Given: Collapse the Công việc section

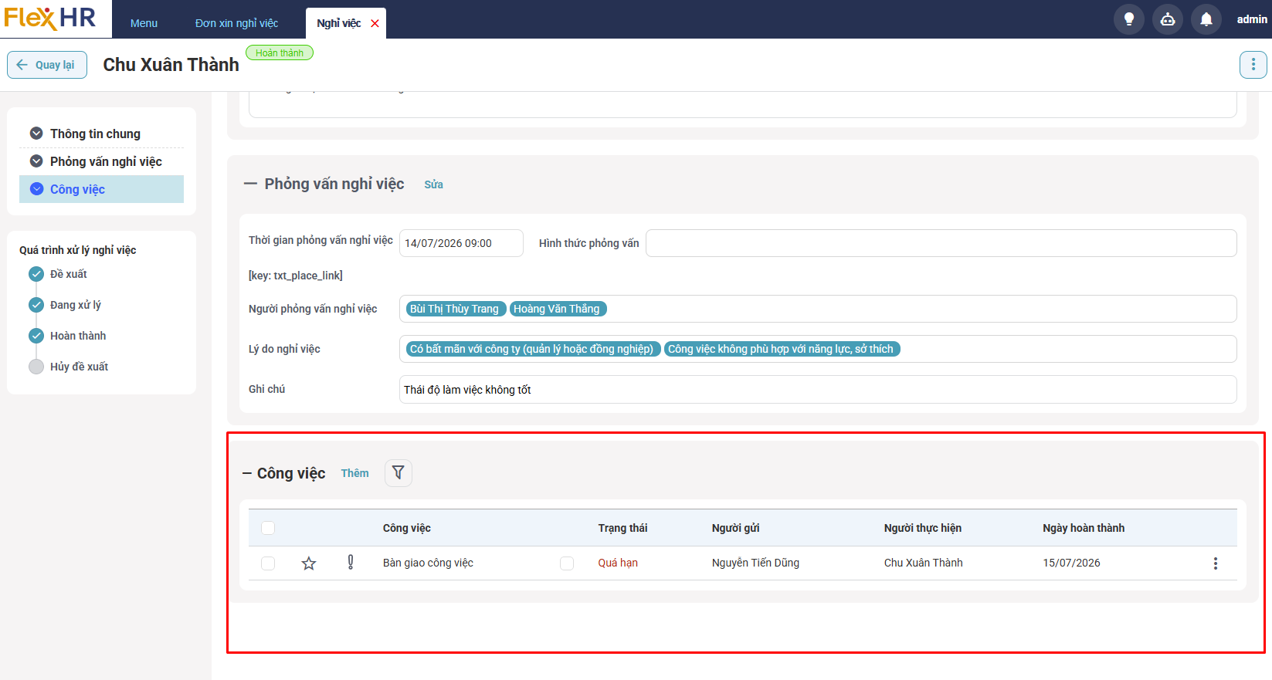Looking at the screenshot, I should 247,473.
